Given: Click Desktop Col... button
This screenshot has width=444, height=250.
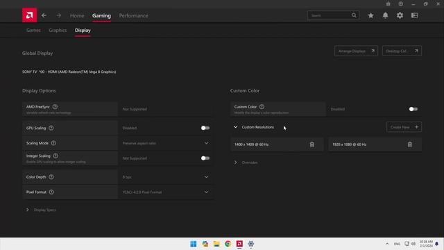Looking at the screenshot, I should [x=402, y=51].
